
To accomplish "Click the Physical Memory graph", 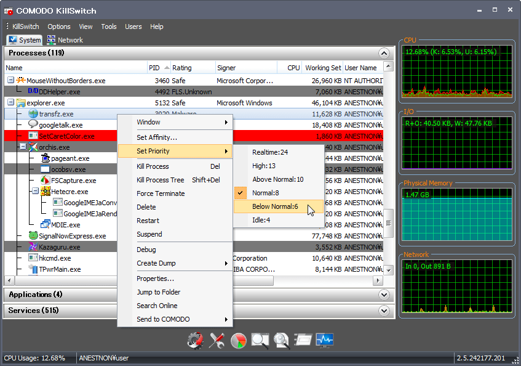I will point(457,214).
